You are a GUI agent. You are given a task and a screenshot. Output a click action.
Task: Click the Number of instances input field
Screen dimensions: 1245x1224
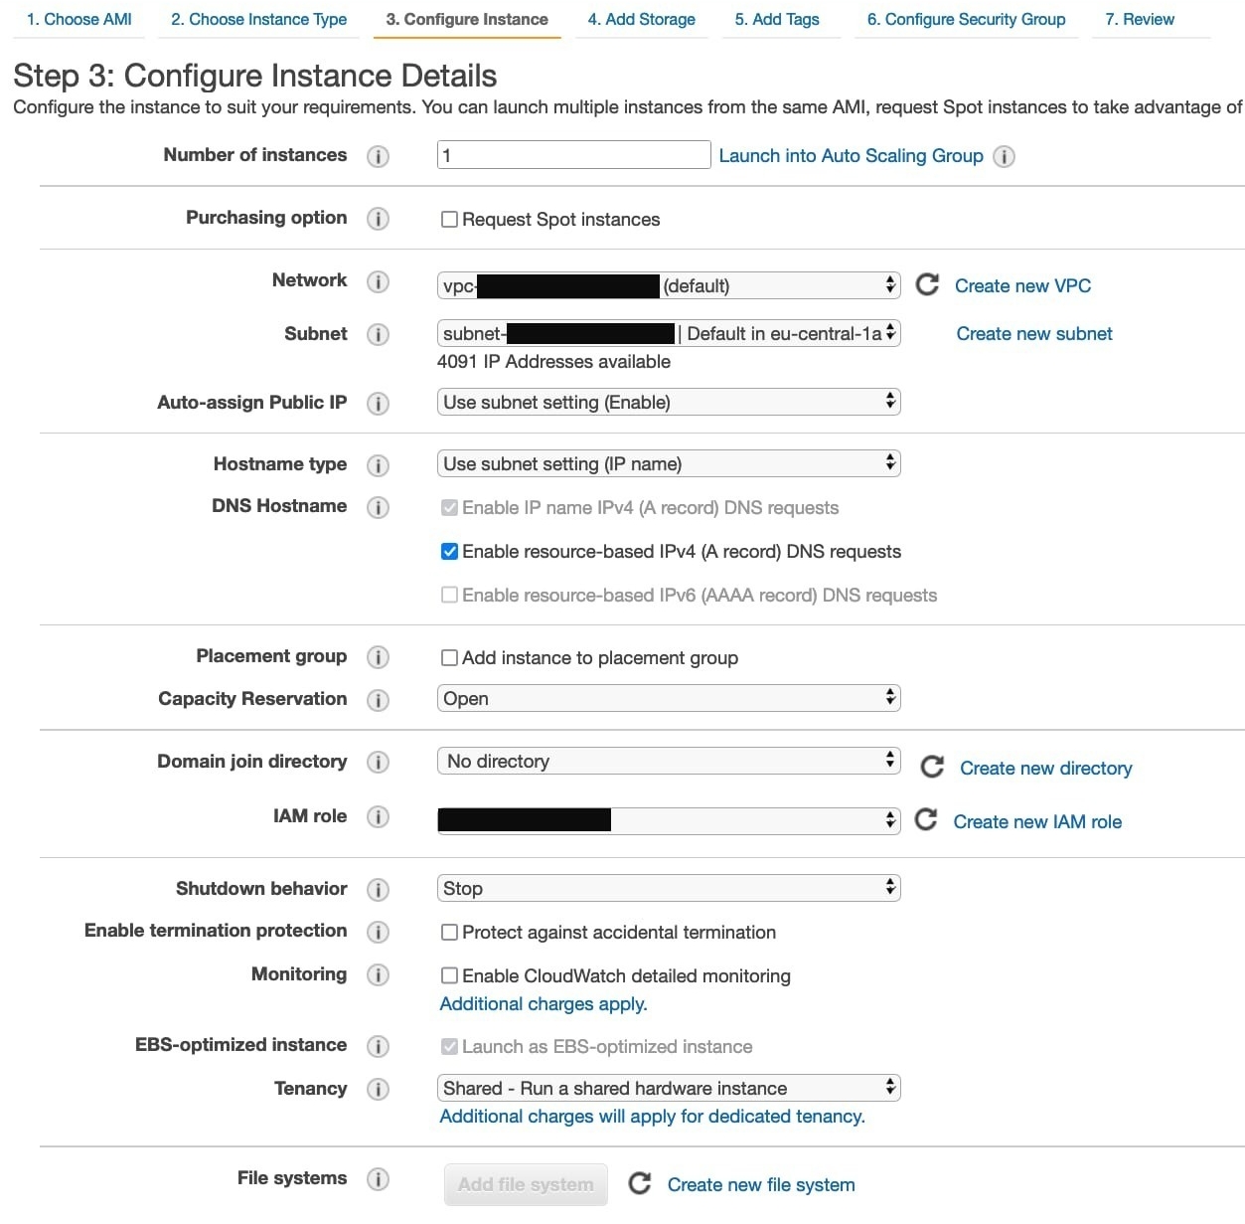tap(573, 155)
